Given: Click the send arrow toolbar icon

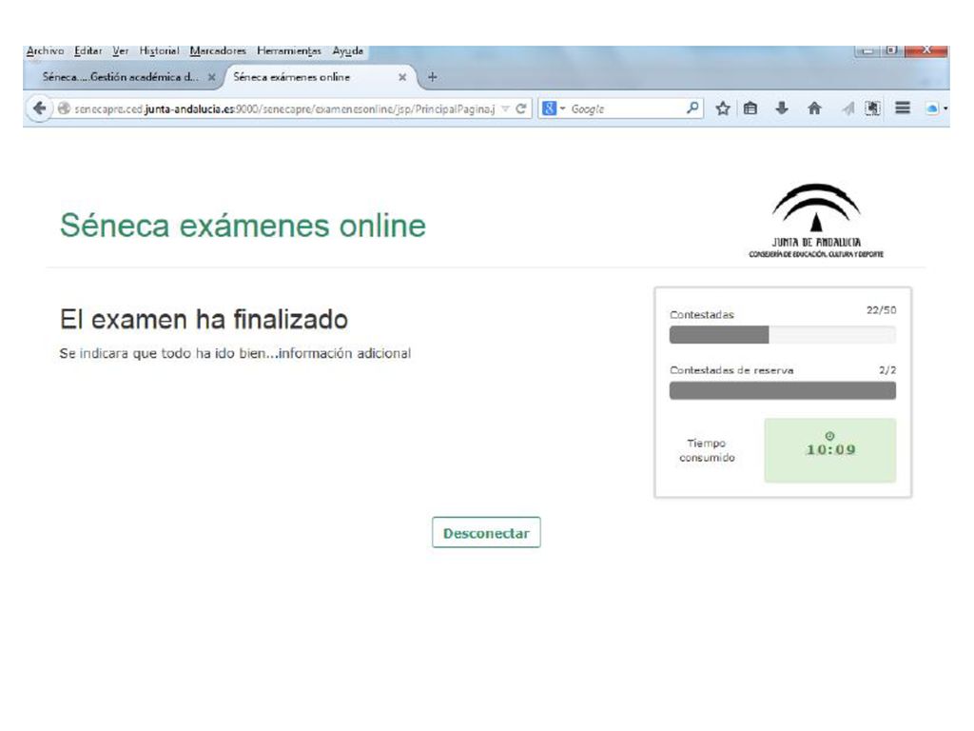Looking at the screenshot, I should [847, 109].
